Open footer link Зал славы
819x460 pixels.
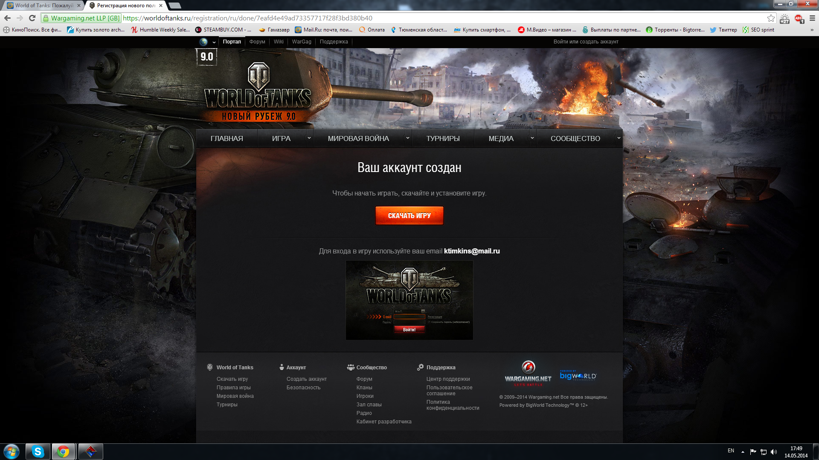point(369,405)
